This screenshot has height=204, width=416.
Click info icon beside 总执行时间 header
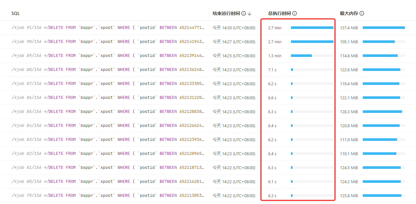(295, 13)
